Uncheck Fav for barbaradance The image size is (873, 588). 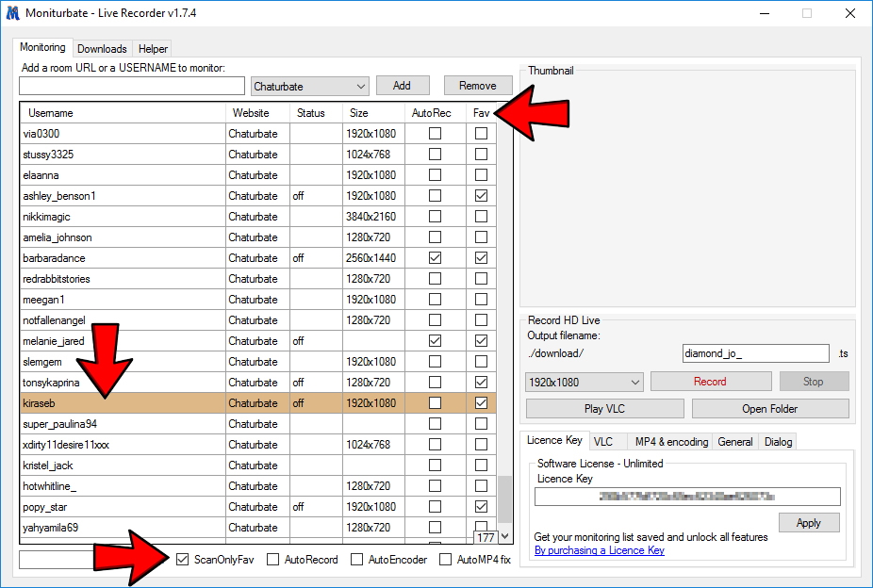tap(481, 258)
